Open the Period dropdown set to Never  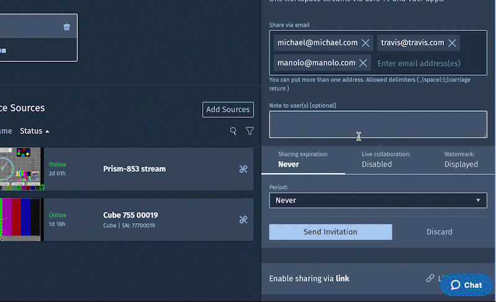point(378,200)
